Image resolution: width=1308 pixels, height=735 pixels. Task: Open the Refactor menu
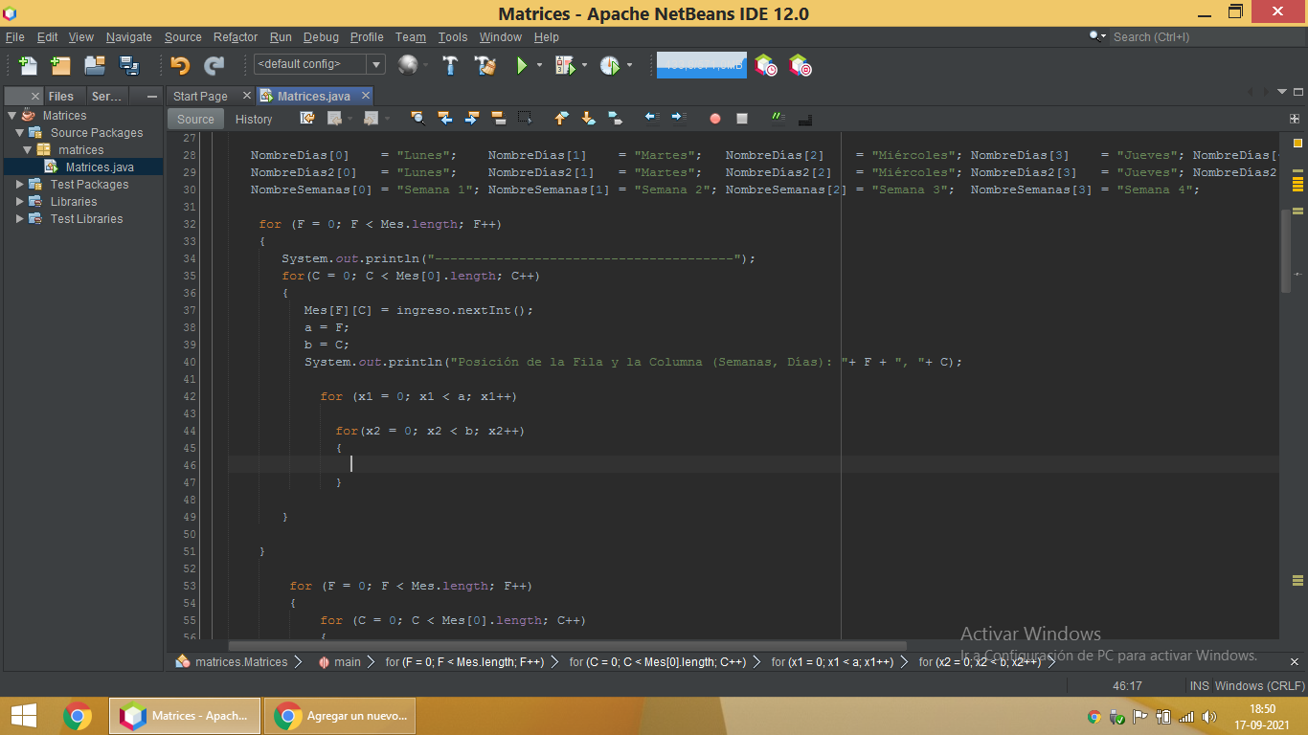[236, 36]
